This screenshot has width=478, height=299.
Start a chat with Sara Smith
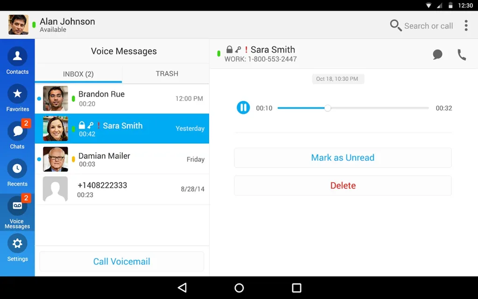[437, 55]
